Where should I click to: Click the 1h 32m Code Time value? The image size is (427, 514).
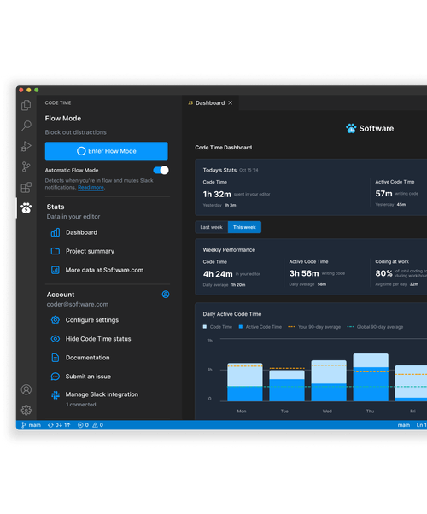coord(217,195)
